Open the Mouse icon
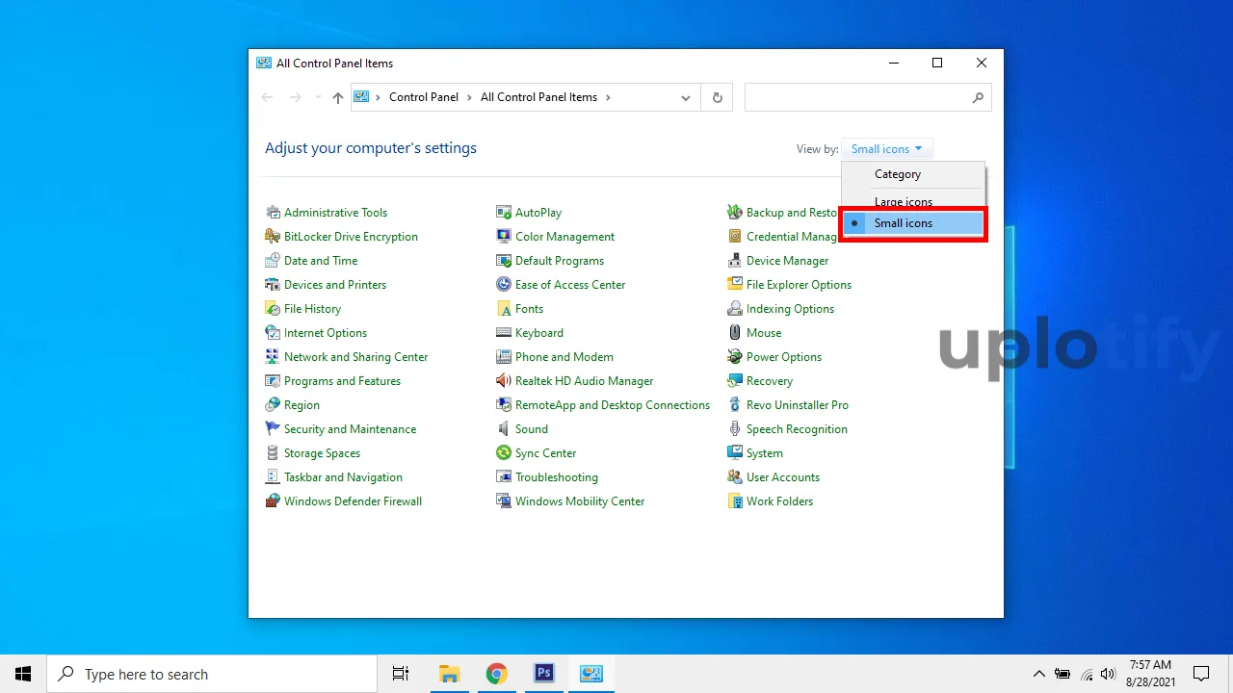Image resolution: width=1233 pixels, height=693 pixels. (735, 333)
